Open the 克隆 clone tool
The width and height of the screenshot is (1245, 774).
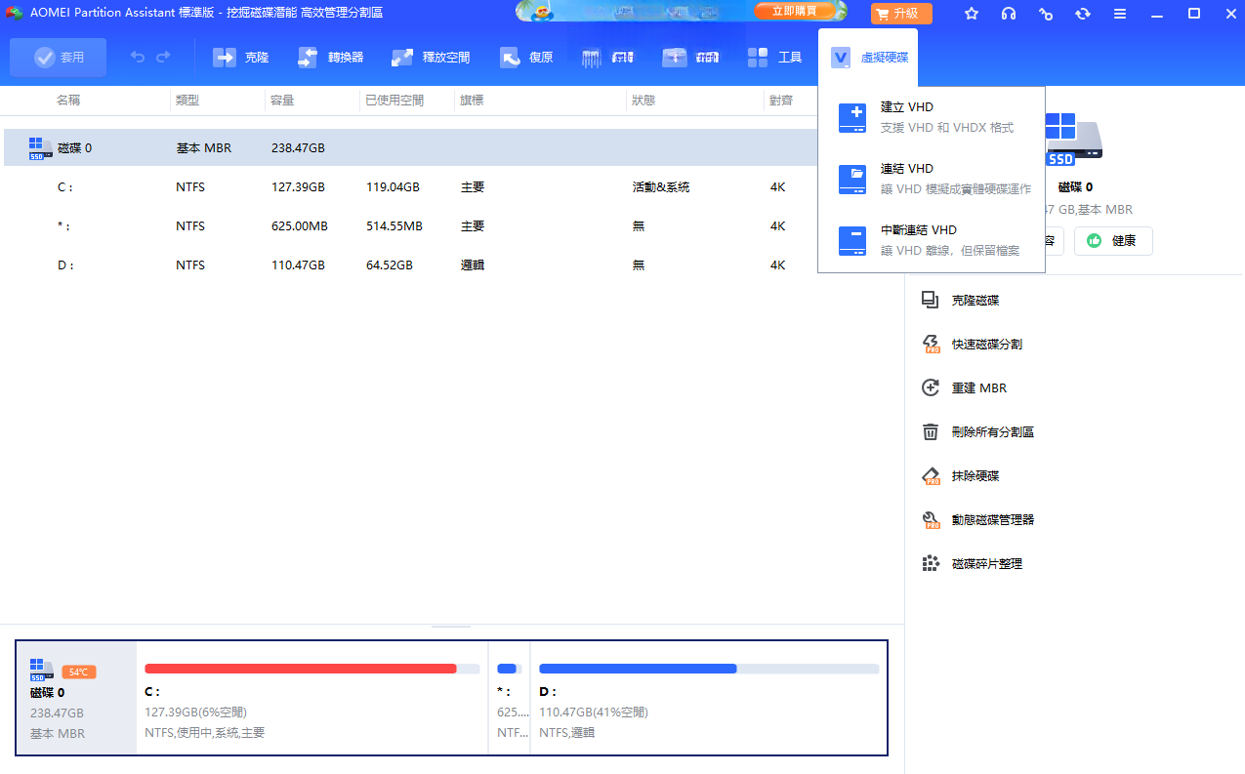tap(240, 58)
